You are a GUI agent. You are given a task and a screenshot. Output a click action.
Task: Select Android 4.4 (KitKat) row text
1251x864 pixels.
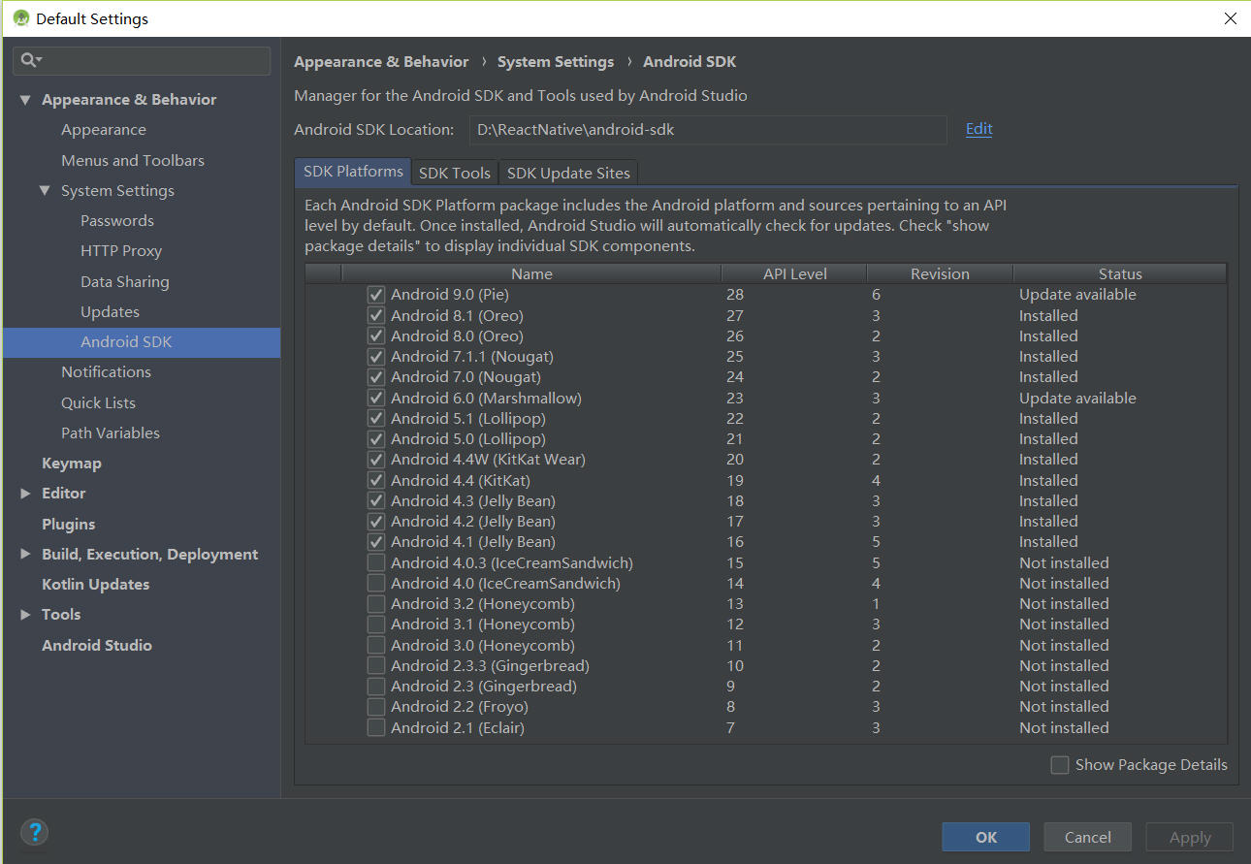(461, 481)
